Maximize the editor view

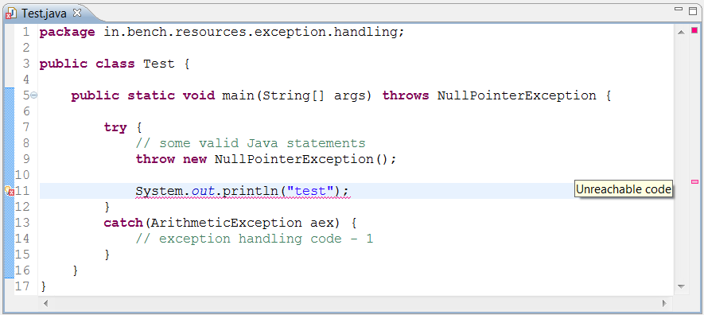693,11
